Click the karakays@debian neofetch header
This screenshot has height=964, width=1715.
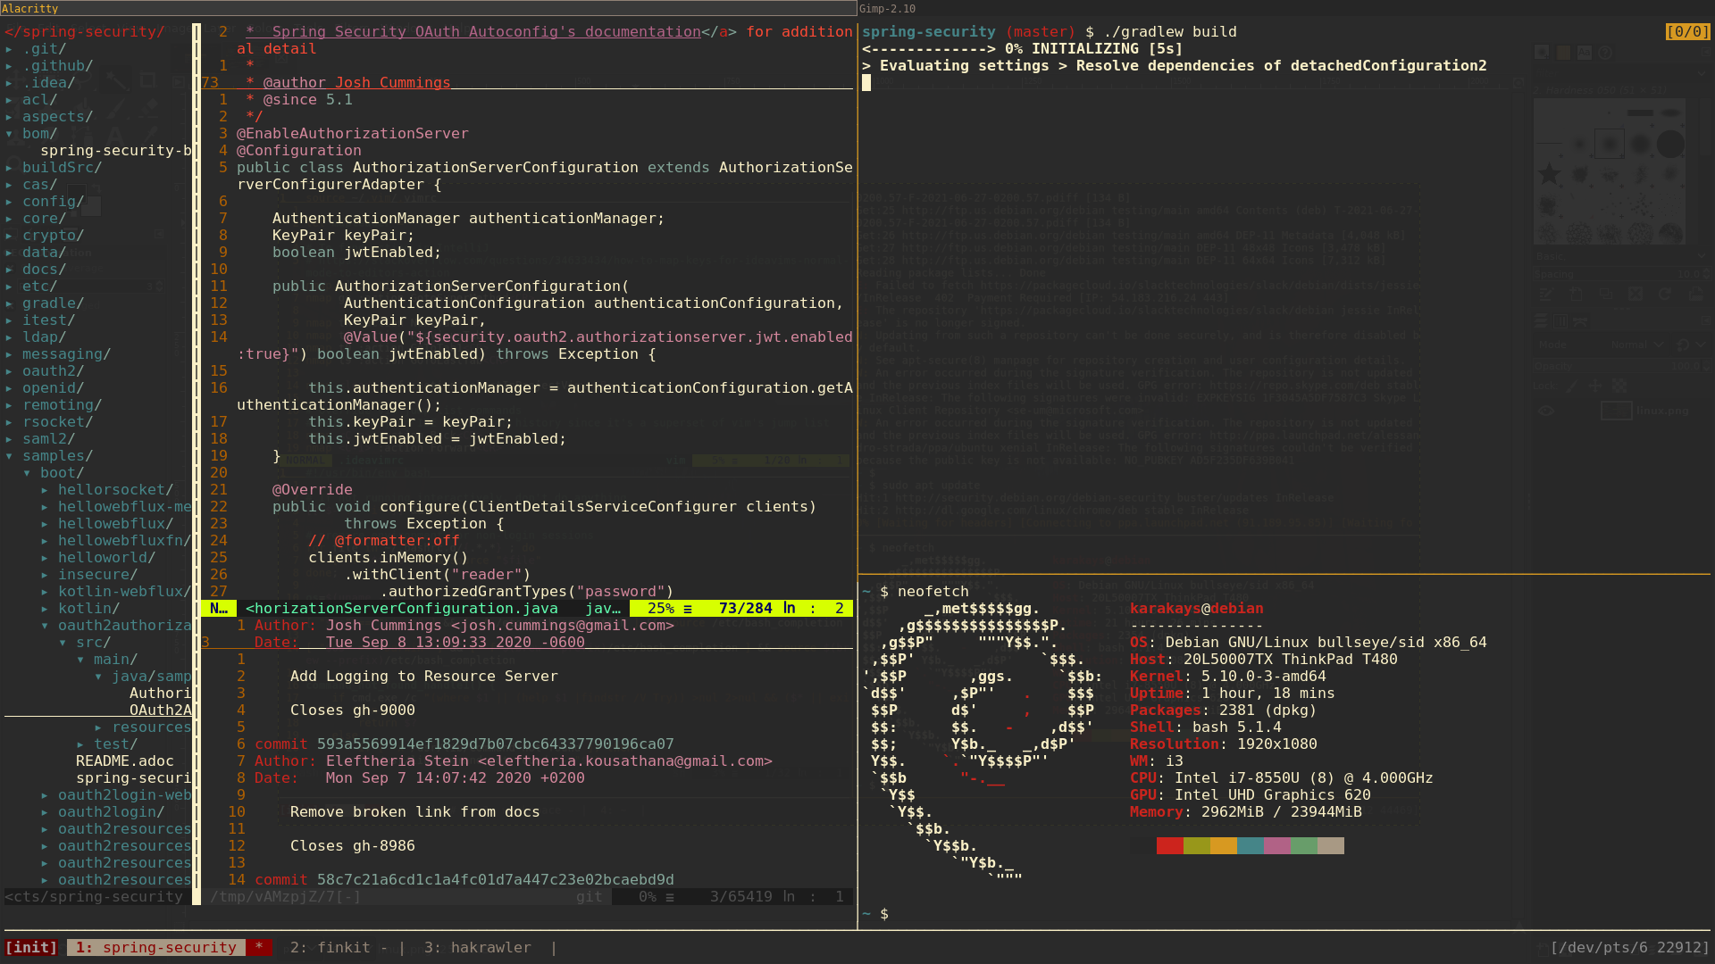click(x=1197, y=609)
